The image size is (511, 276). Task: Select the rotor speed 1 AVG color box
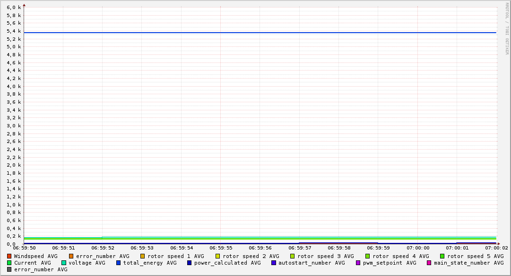[x=143, y=256]
